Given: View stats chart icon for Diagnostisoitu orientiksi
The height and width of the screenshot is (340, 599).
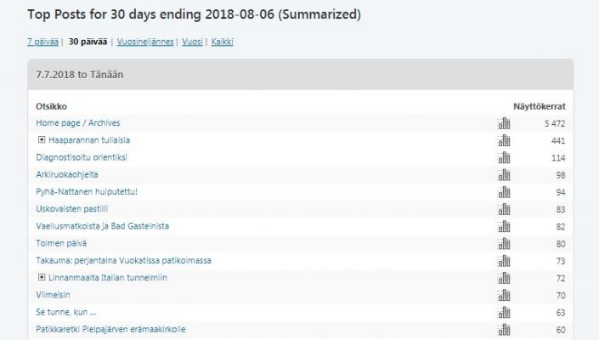Looking at the screenshot, I should 504,157.
